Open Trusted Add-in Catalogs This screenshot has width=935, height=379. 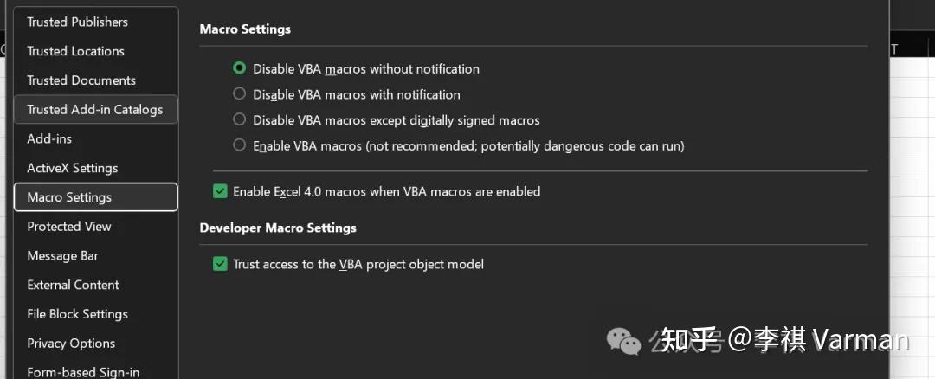click(94, 110)
